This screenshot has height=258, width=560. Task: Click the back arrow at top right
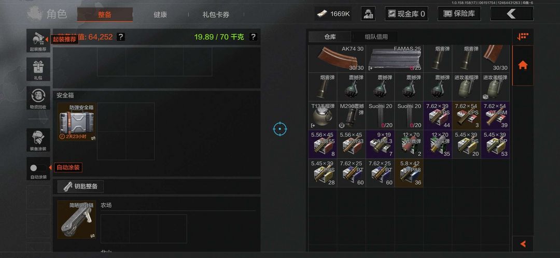click(512, 13)
